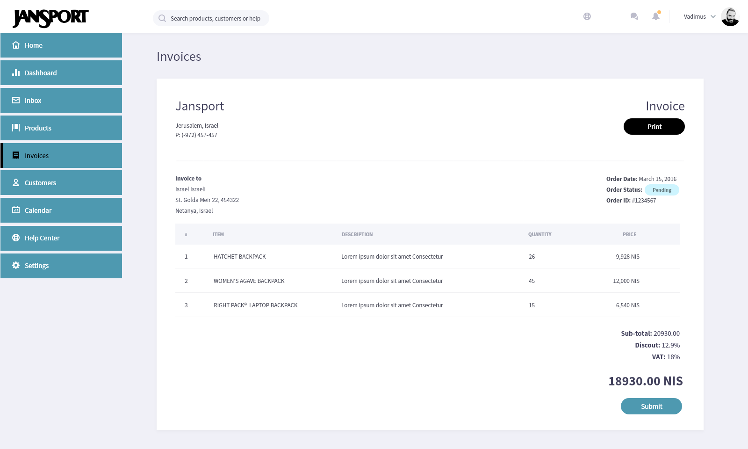The image size is (748, 449).
Task: Click the Vadimus username text
Action: pos(695,16)
